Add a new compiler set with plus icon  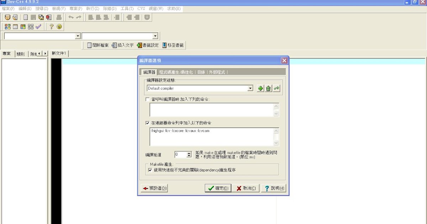260,89
